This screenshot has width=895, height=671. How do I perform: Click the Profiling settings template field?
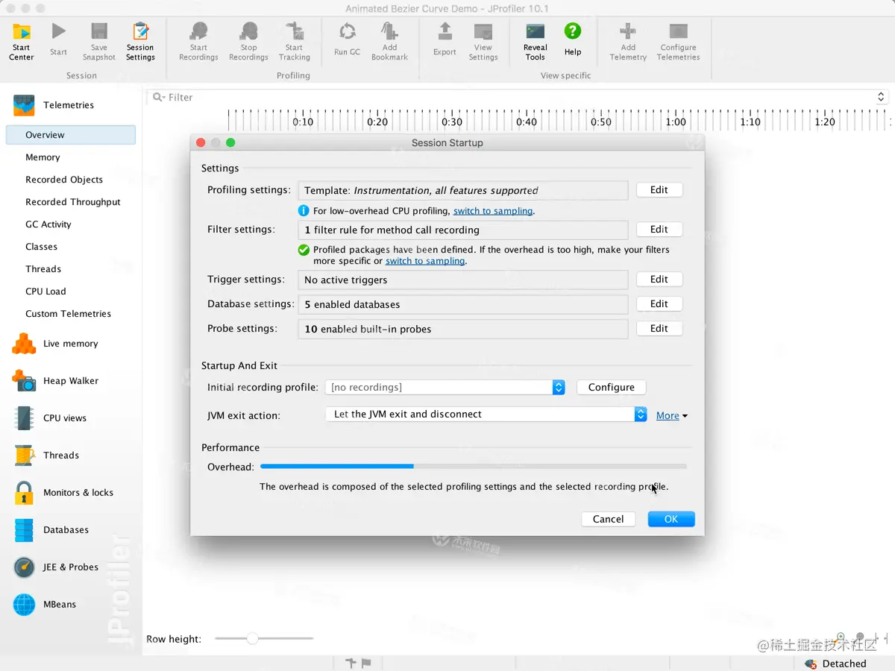[x=463, y=190]
